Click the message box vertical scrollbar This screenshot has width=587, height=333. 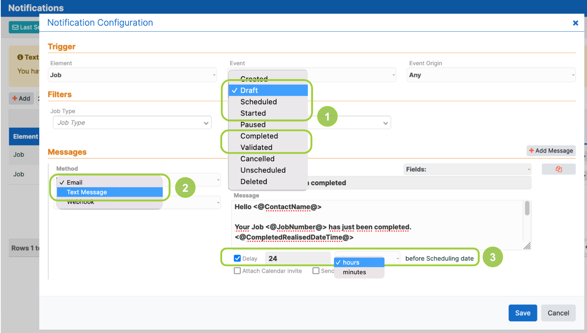pyautogui.click(x=527, y=208)
